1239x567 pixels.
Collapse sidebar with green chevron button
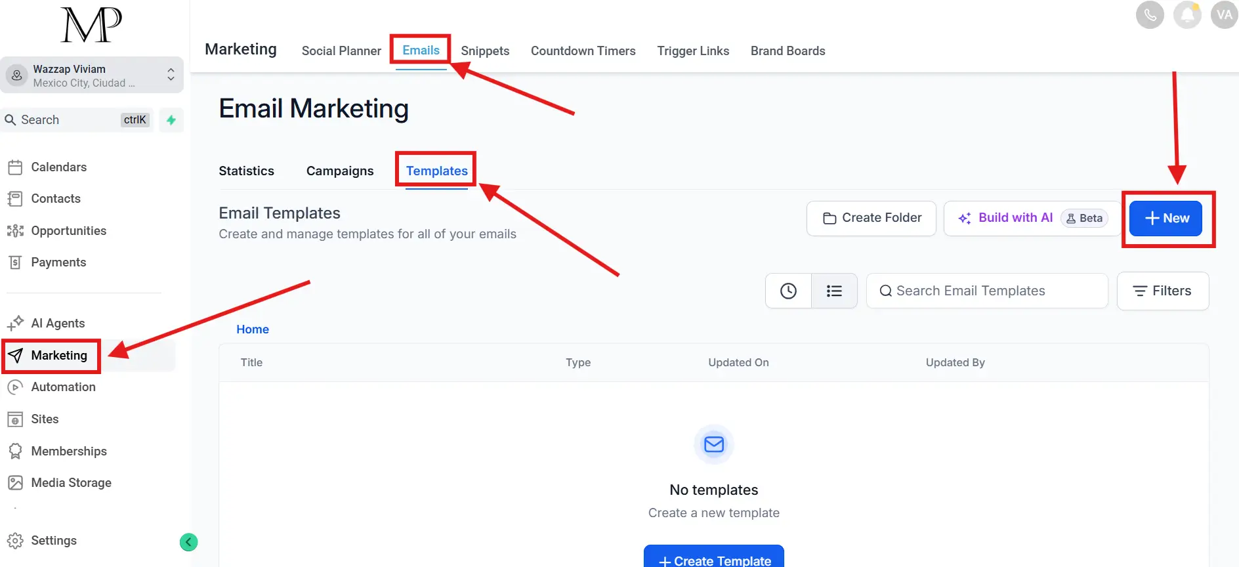click(188, 541)
